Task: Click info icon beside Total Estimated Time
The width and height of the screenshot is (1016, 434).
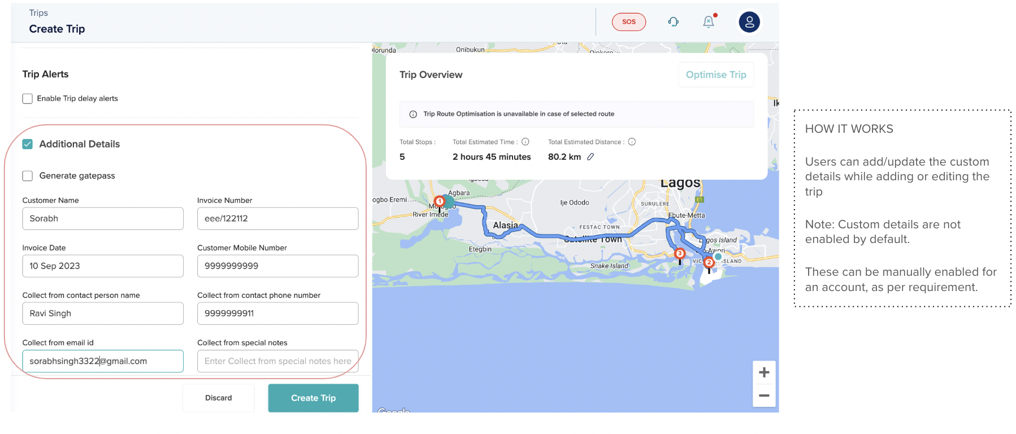Action: coord(525,142)
